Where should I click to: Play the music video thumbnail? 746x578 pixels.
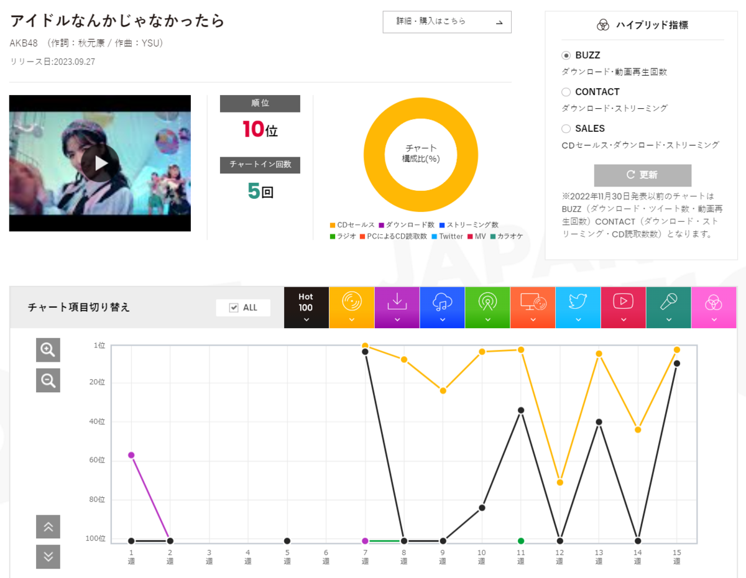tap(100, 163)
